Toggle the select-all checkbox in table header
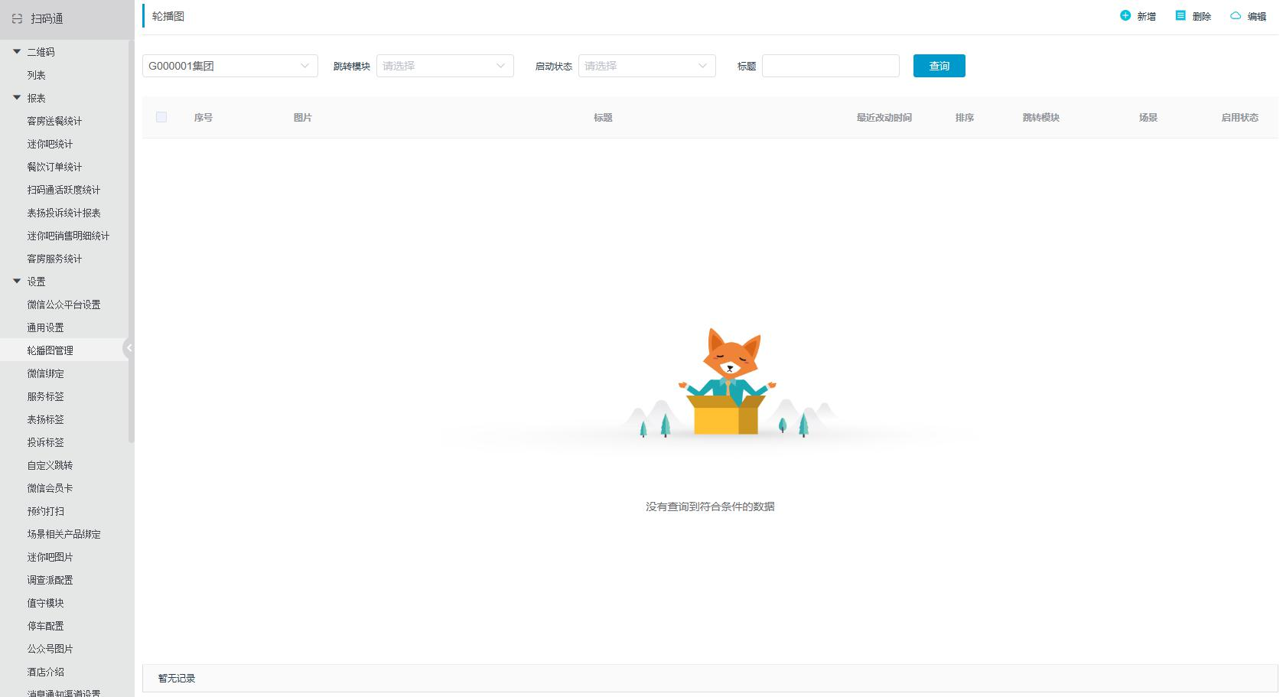 [161, 117]
